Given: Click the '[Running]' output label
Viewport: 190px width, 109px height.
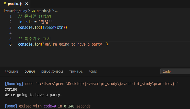Looking at the screenshot, I should coord(14,84).
